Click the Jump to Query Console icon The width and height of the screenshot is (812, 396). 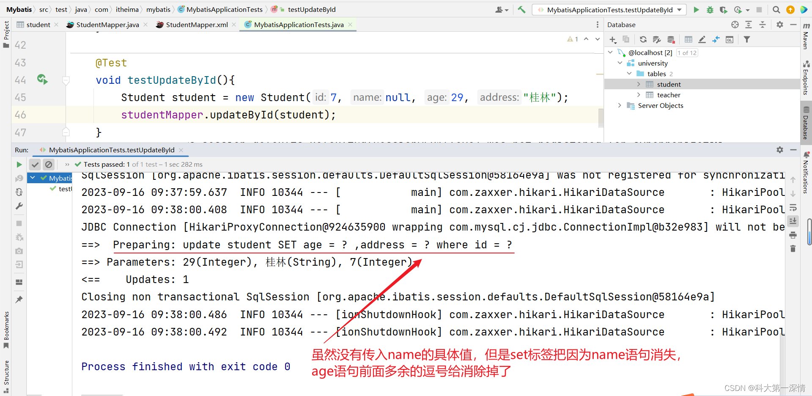pyautogui.click(x=730, y=39)
